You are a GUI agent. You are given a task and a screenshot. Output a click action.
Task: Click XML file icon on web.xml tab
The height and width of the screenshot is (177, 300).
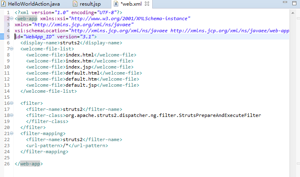point(116,4)
